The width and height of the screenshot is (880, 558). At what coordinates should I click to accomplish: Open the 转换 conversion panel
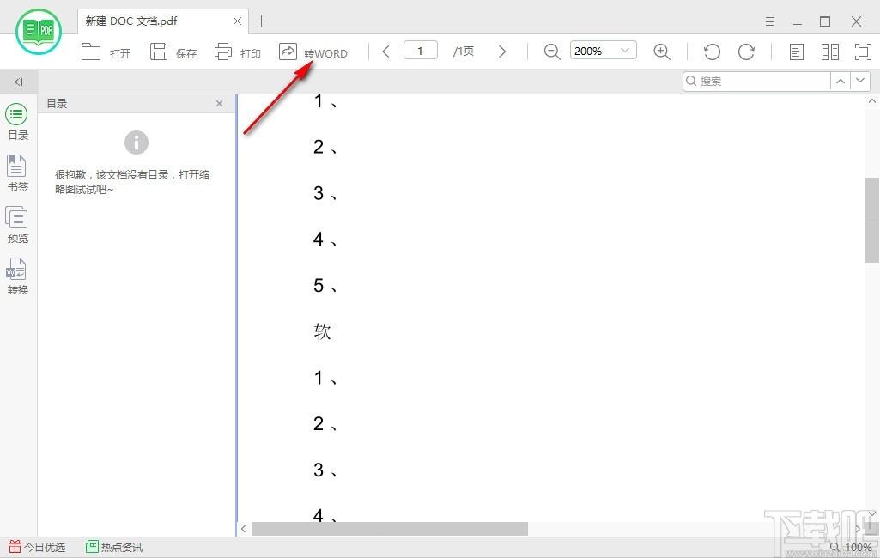[x=17, y=276]
